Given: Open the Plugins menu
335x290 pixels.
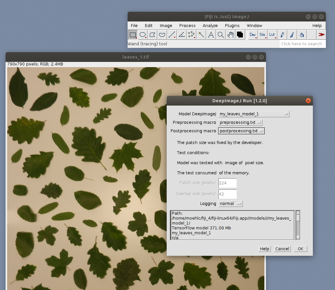Looking at the screenshot, I should 232,26.
